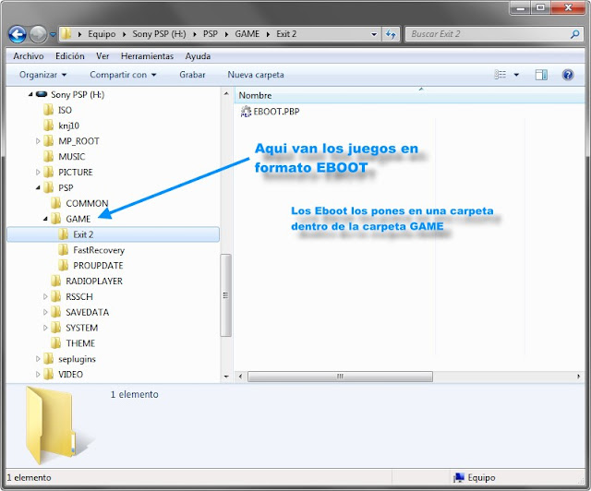
Task: Create a Nueva carpeta
Action: click(x=256, y=75)
